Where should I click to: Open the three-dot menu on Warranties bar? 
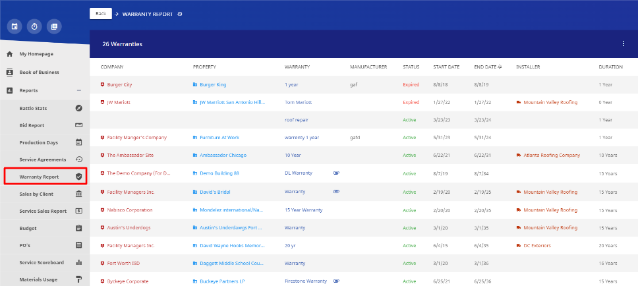click(x=623, y=44)
